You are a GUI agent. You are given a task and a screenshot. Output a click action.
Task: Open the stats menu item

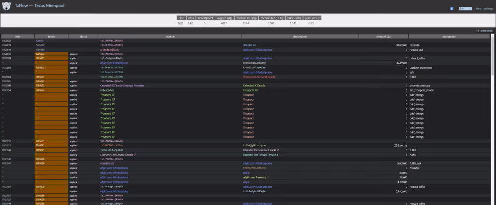478,8
